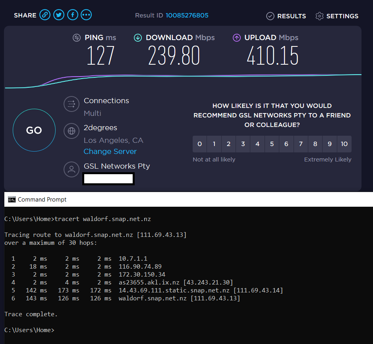Click the Command Prompt title bar icon
Screen dimensions: 373x344
point(12,200)
